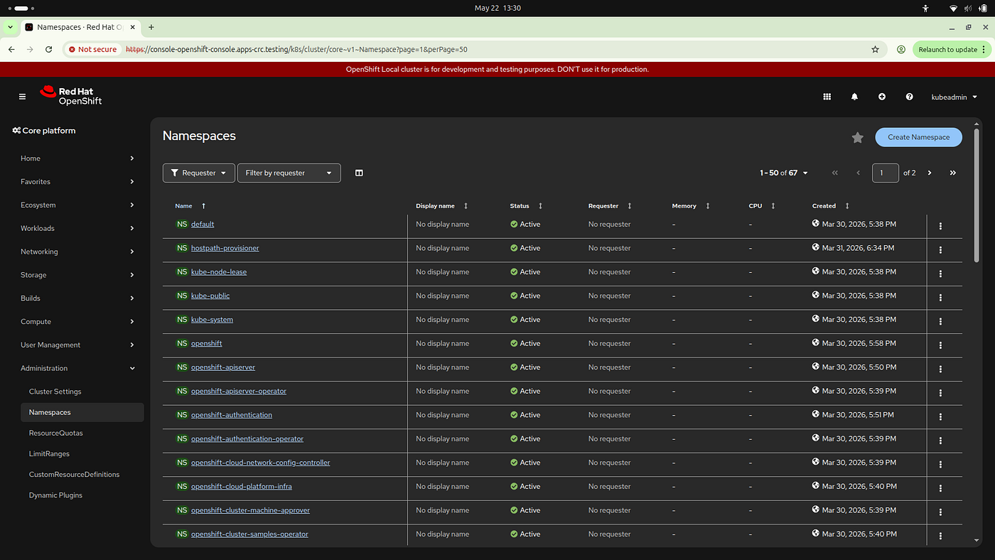Screen dimensions: 995x560
Task: Sort table by Display name column
Action: tap(442, 206)
